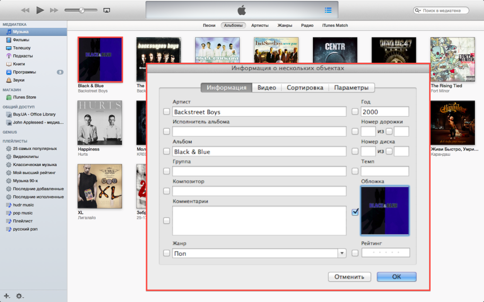Switch to Альбомы view
This screenshot has height=302, width=484.
[233, 25]
